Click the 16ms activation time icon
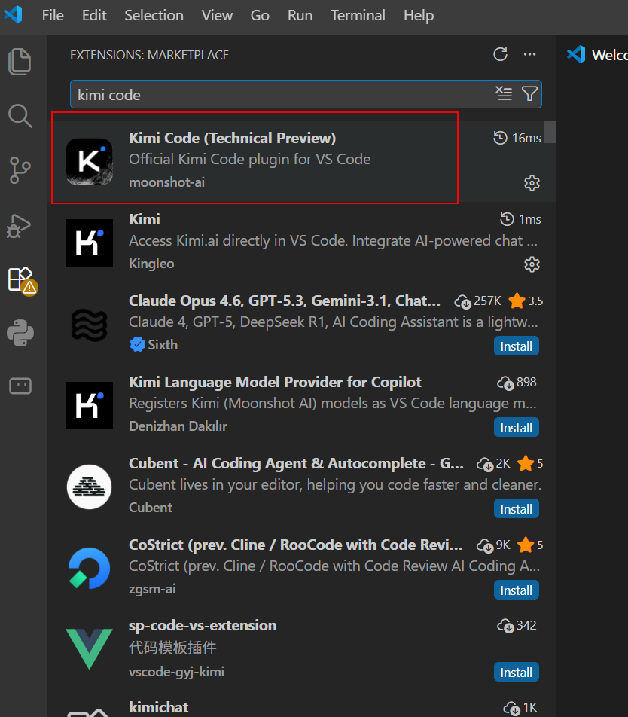The width and height of the screenshot is (628, 717). 501,138
